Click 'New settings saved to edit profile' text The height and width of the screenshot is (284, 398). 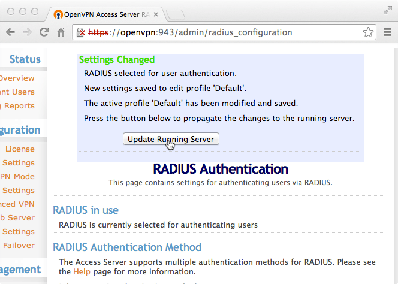pyautogui.click(x=147, y=88)
